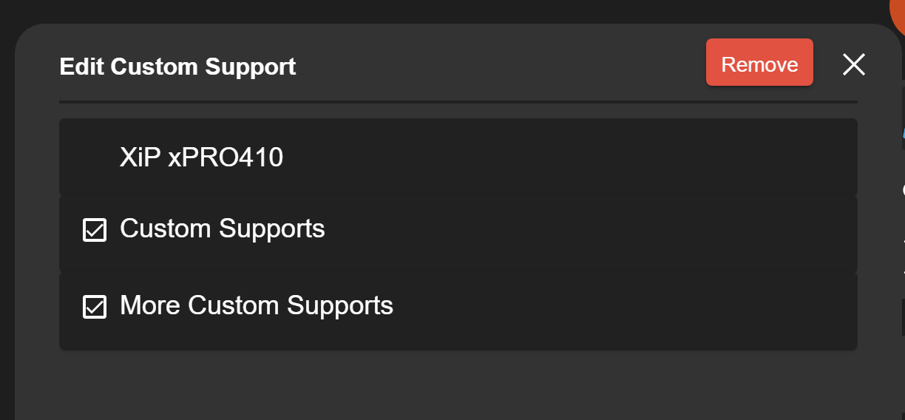Click the blank area left of XiP xPRO410
This screenshot has height=420, width=905.
click(x=89, y=157)
